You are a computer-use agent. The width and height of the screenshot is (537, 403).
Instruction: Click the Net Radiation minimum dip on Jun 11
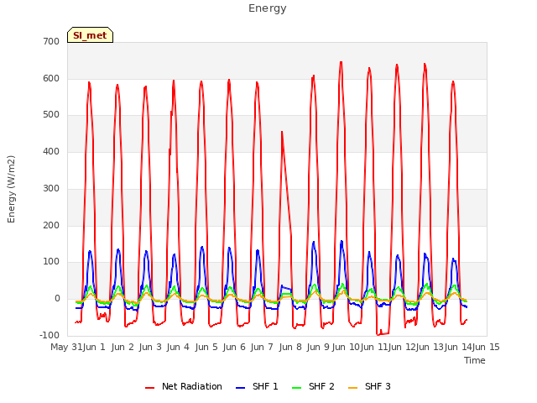pyautogui.click(x=378, y=334)
